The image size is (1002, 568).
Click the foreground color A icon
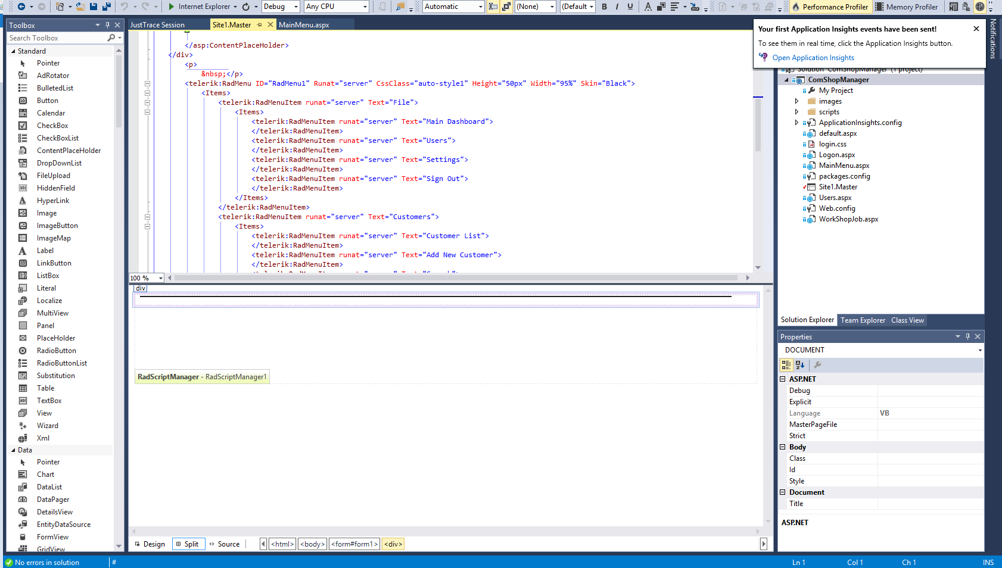[x=648, y=7]
